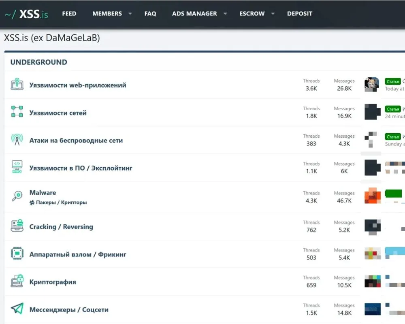The height and width of the screenshot is (324, 405).
Task: Click the XSS.is logo
Action: pyautogui.click(x=26, y=14)
